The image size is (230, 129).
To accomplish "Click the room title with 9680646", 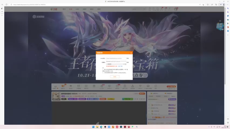I will pyautogui.click(x=69, y=94).
